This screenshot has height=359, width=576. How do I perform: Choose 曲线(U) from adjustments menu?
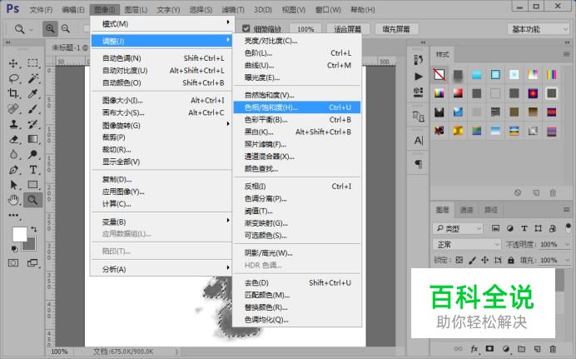(x=297, y=66)
